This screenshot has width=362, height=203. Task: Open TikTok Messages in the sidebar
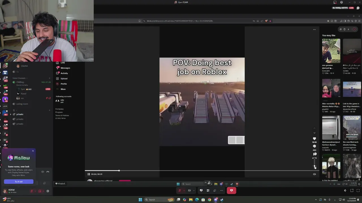pos(63,68)
